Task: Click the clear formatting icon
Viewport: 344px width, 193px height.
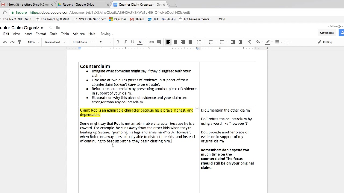Action: [249, 42]
